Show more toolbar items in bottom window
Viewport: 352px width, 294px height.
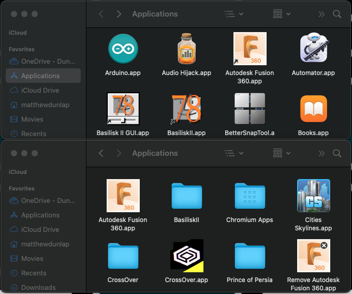click(321, 153)
